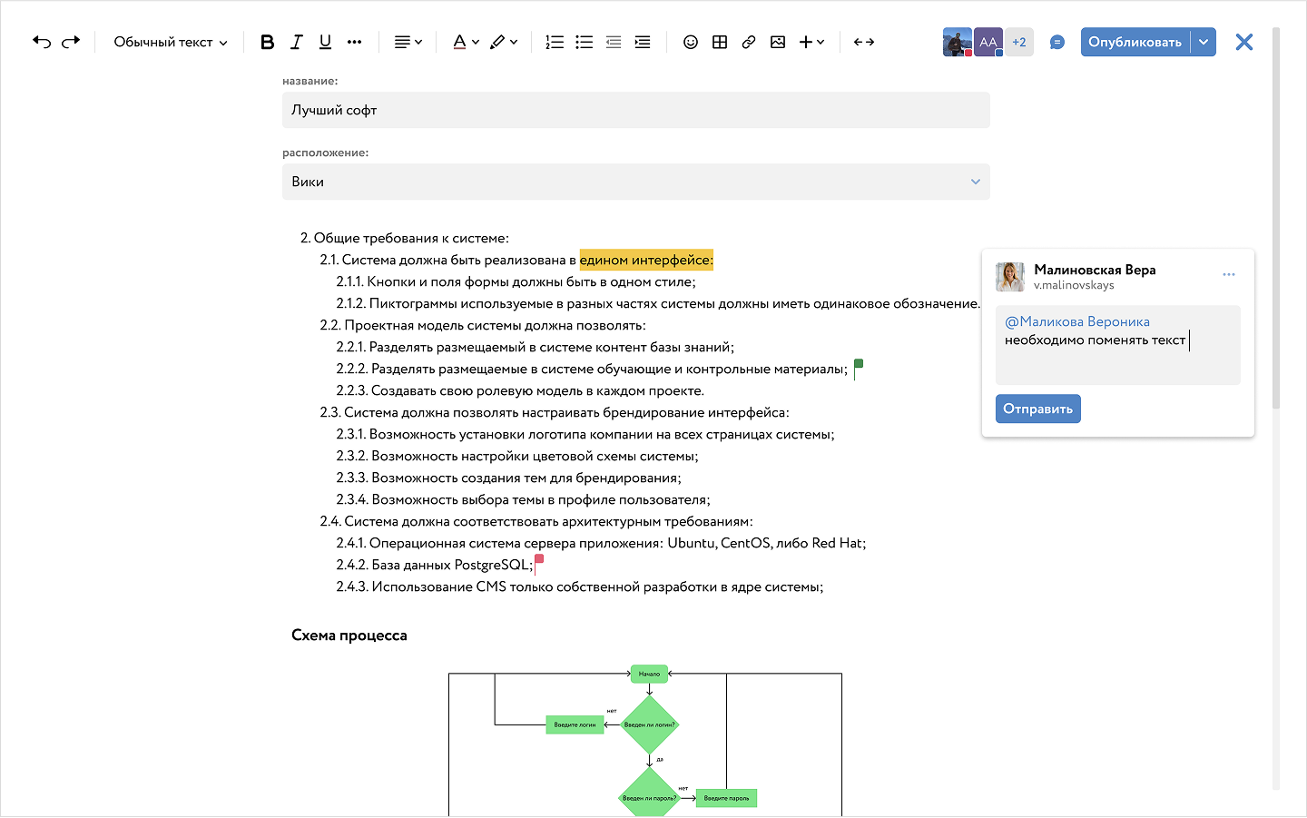Click the 'Введите пароль' flowchart box

tap(727, 798)
